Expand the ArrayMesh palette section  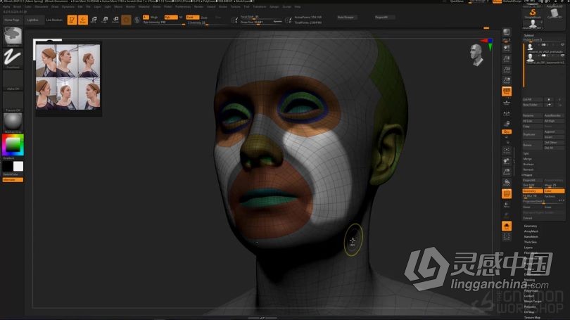click(x=531, y=231)
